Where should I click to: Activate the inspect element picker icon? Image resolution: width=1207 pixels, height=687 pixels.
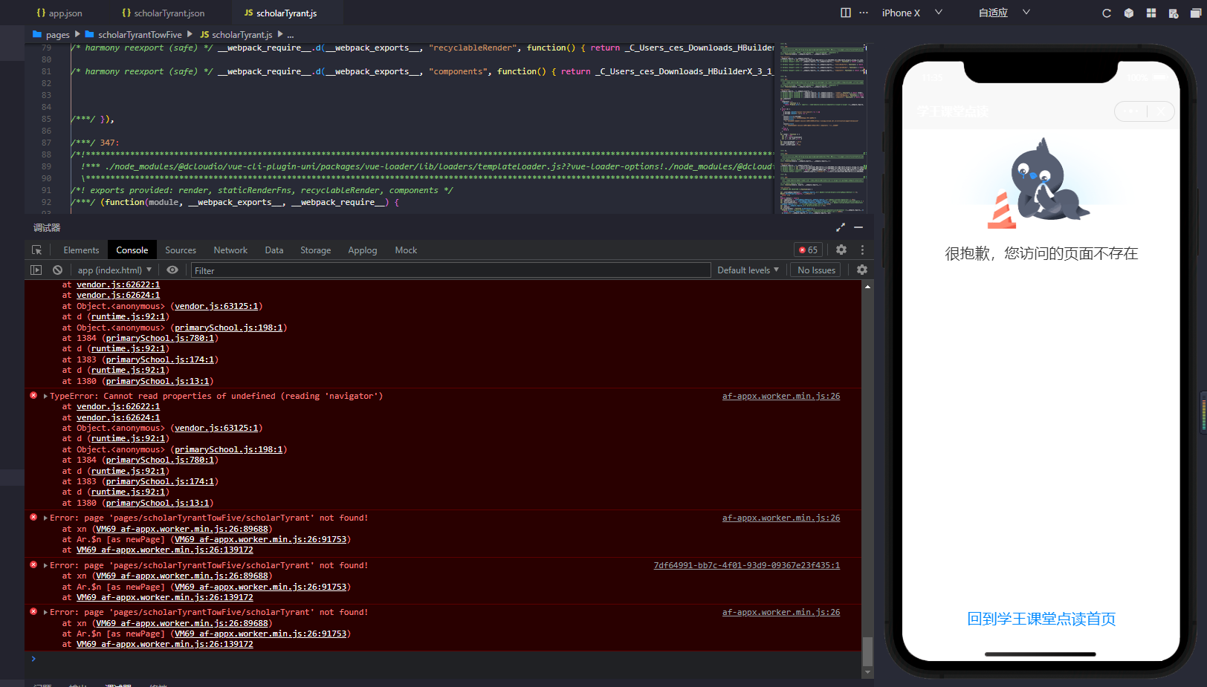[x=36, y=250]
